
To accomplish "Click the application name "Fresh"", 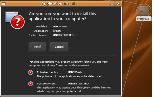I will pos(57,31).
